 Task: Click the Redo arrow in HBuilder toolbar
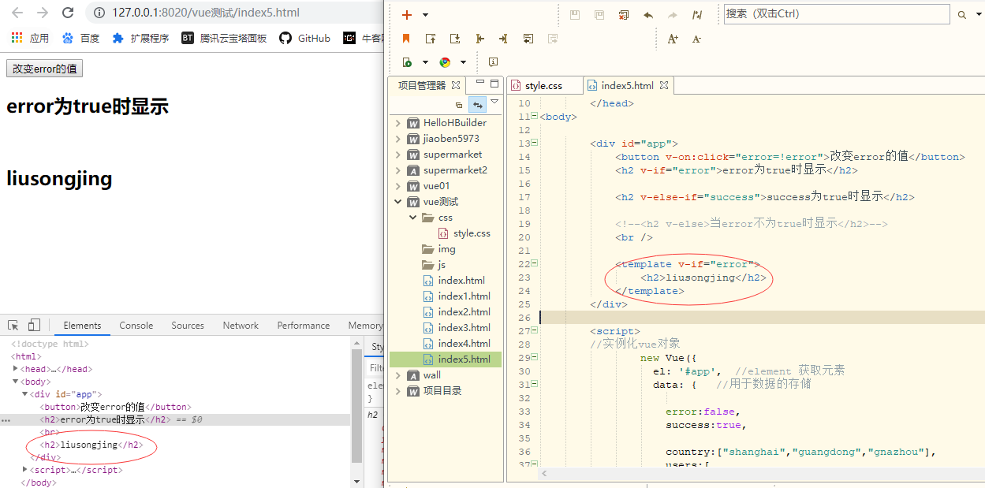(673, 15)
